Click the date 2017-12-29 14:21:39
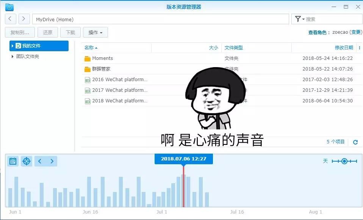 pos(328,90)
